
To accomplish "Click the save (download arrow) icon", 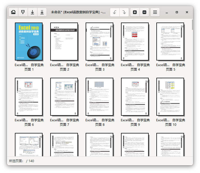I will pos(32,12).
